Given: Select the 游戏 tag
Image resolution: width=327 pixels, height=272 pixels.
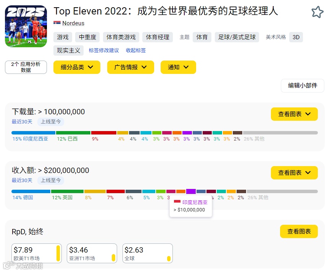Looking at the screenshot, I should tap(63, 37).
